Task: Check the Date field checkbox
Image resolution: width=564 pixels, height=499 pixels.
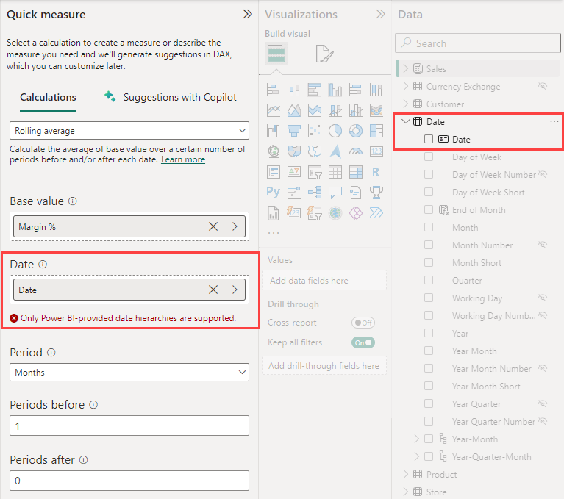Action: point(429,139)
